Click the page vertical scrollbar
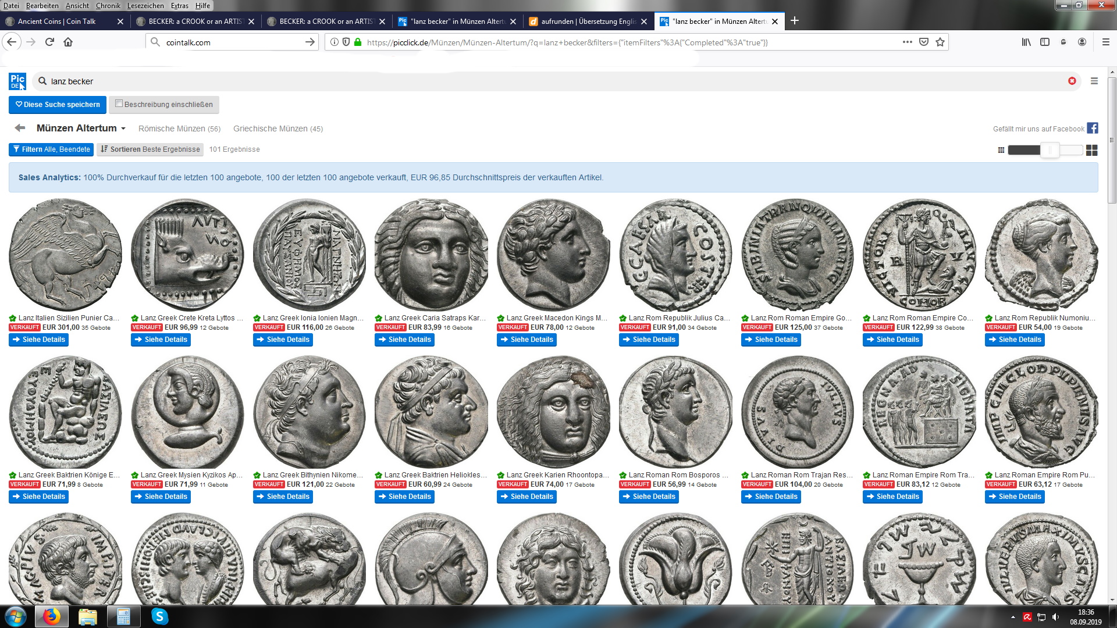Image resolution: width=1117 pixels, height=628 pixels. [x=1112, y=140]
